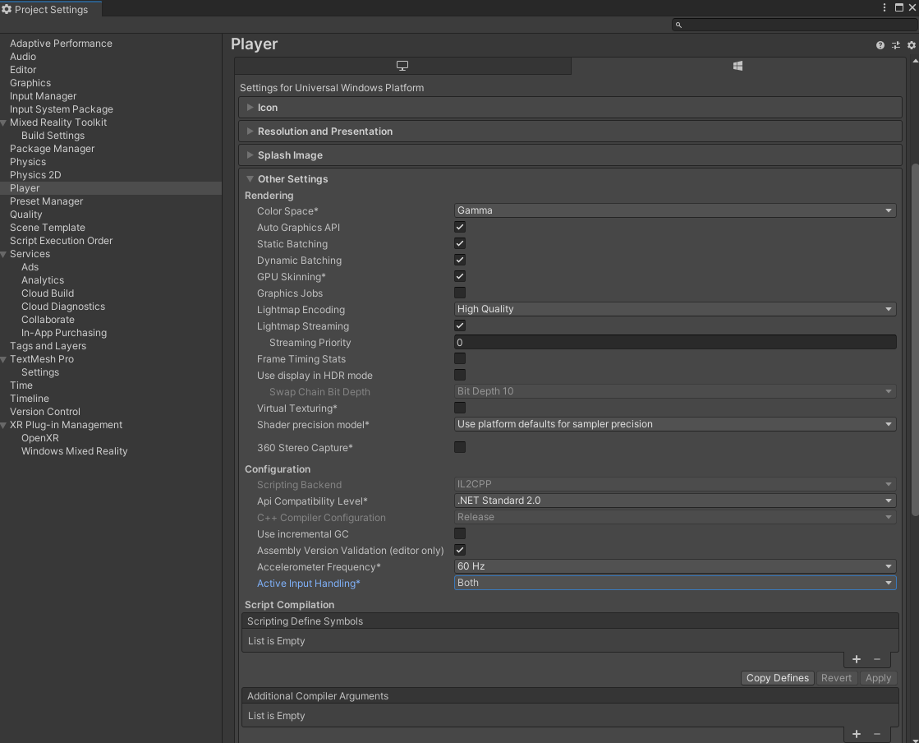Add an Additional Compiler Argument with plus
Image resolution: width=919 pixels, height=743 pixels.
857,734
